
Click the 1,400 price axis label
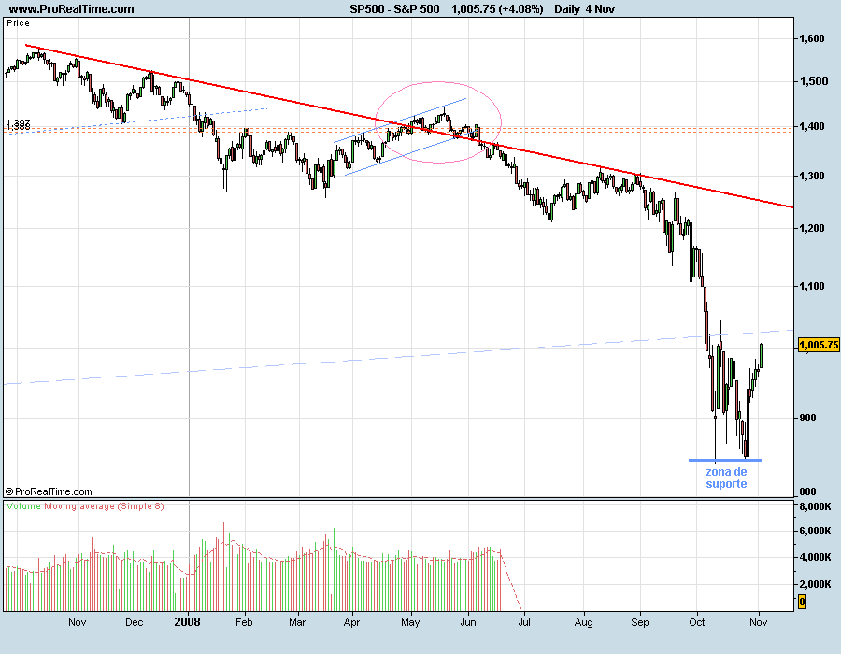(812, 126)
